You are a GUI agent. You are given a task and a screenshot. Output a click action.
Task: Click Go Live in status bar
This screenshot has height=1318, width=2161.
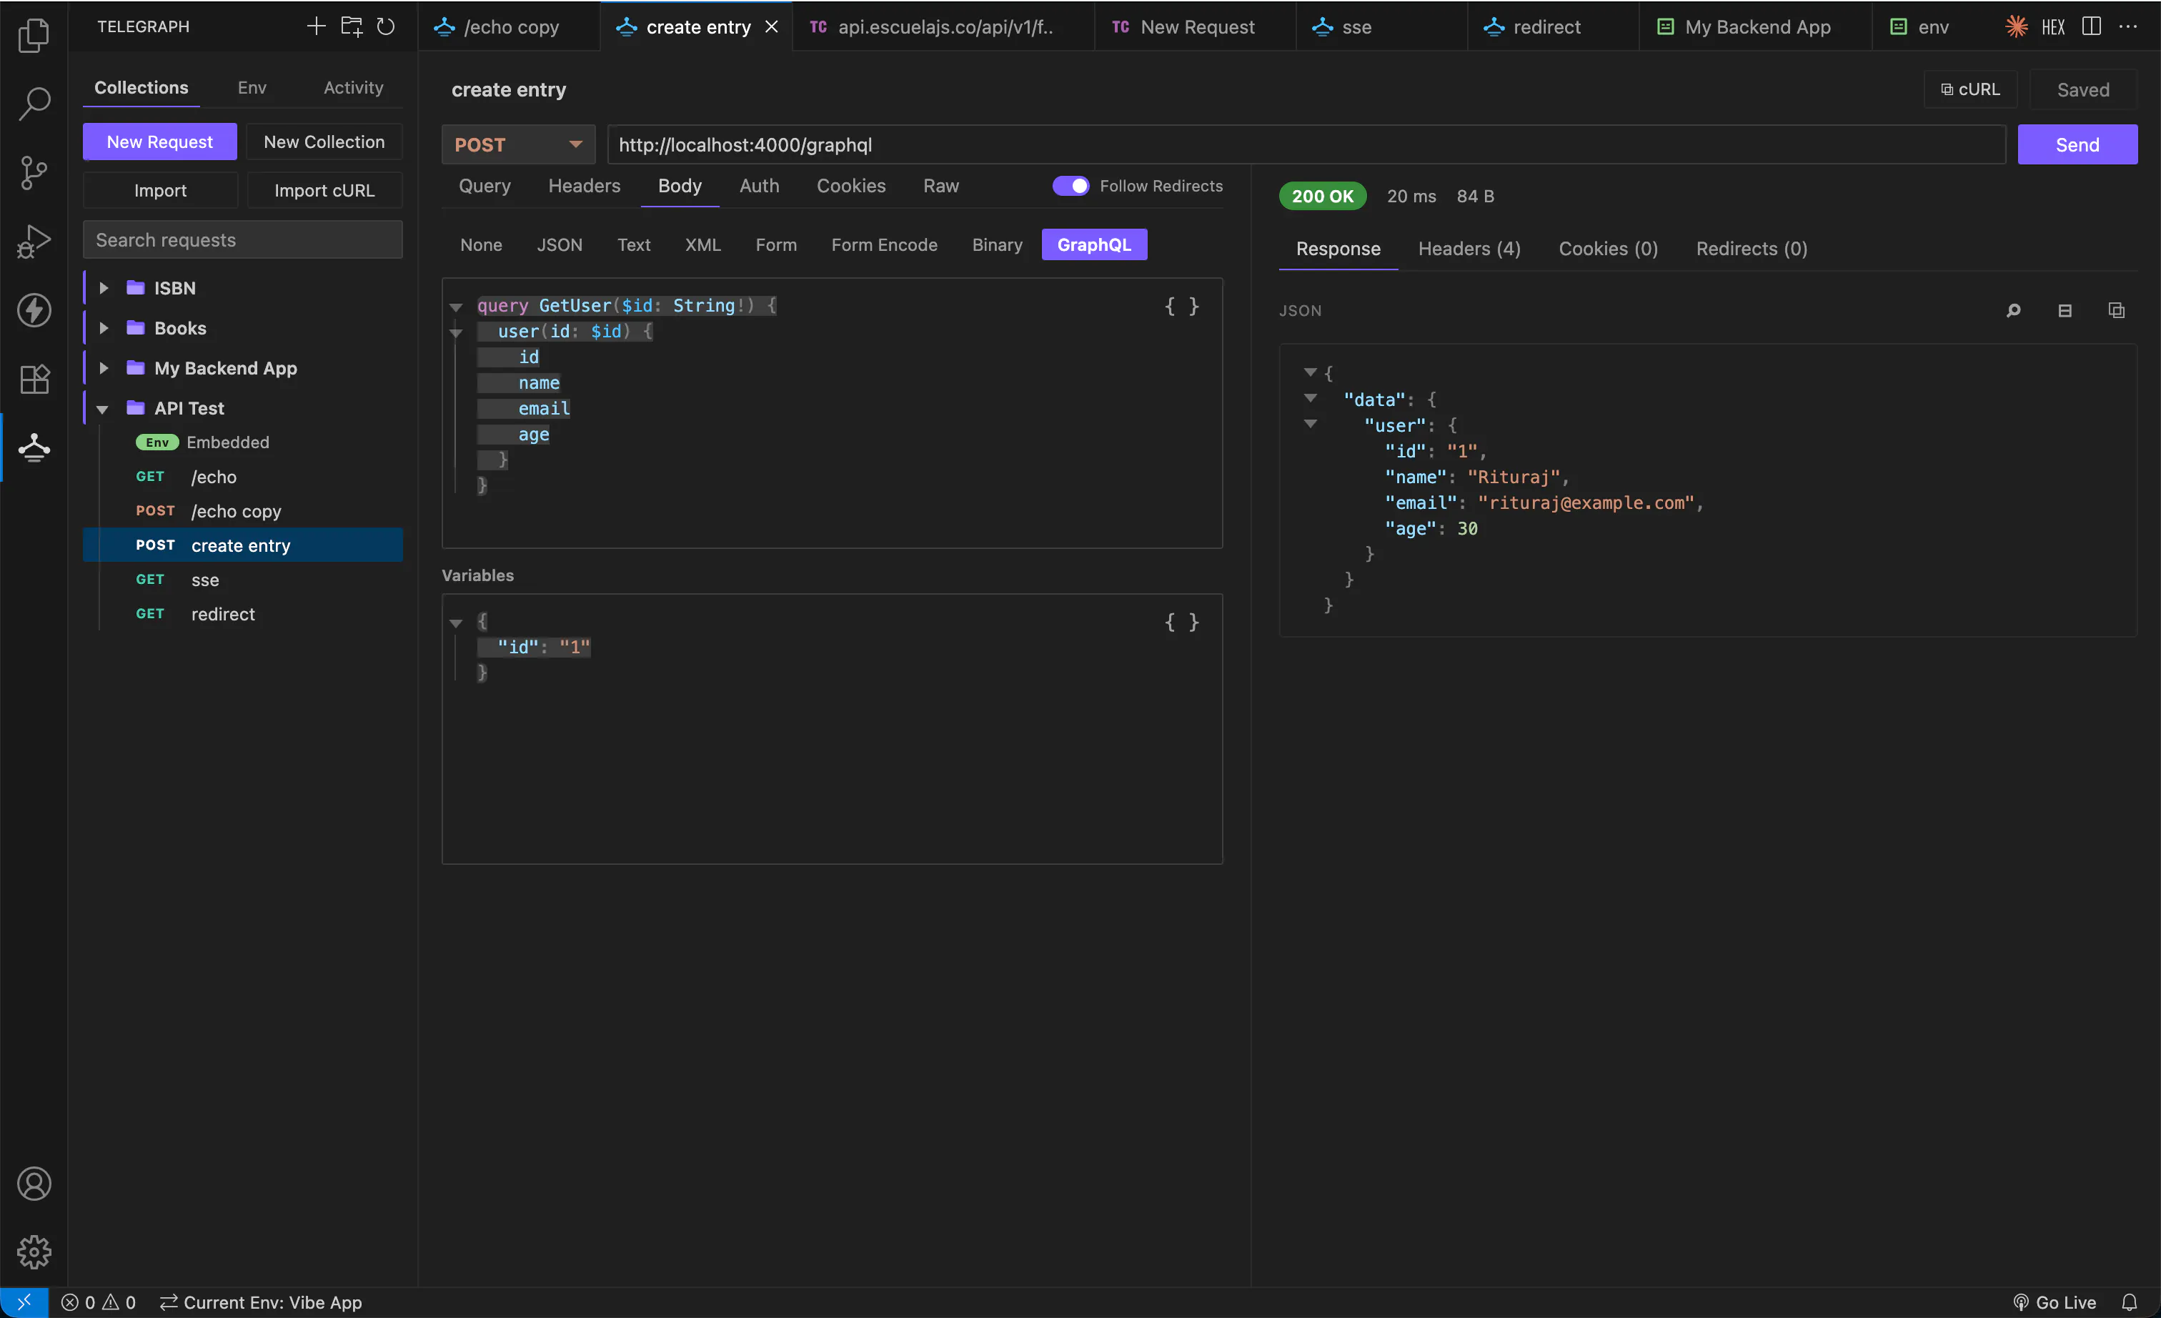pos(2054,1302)
